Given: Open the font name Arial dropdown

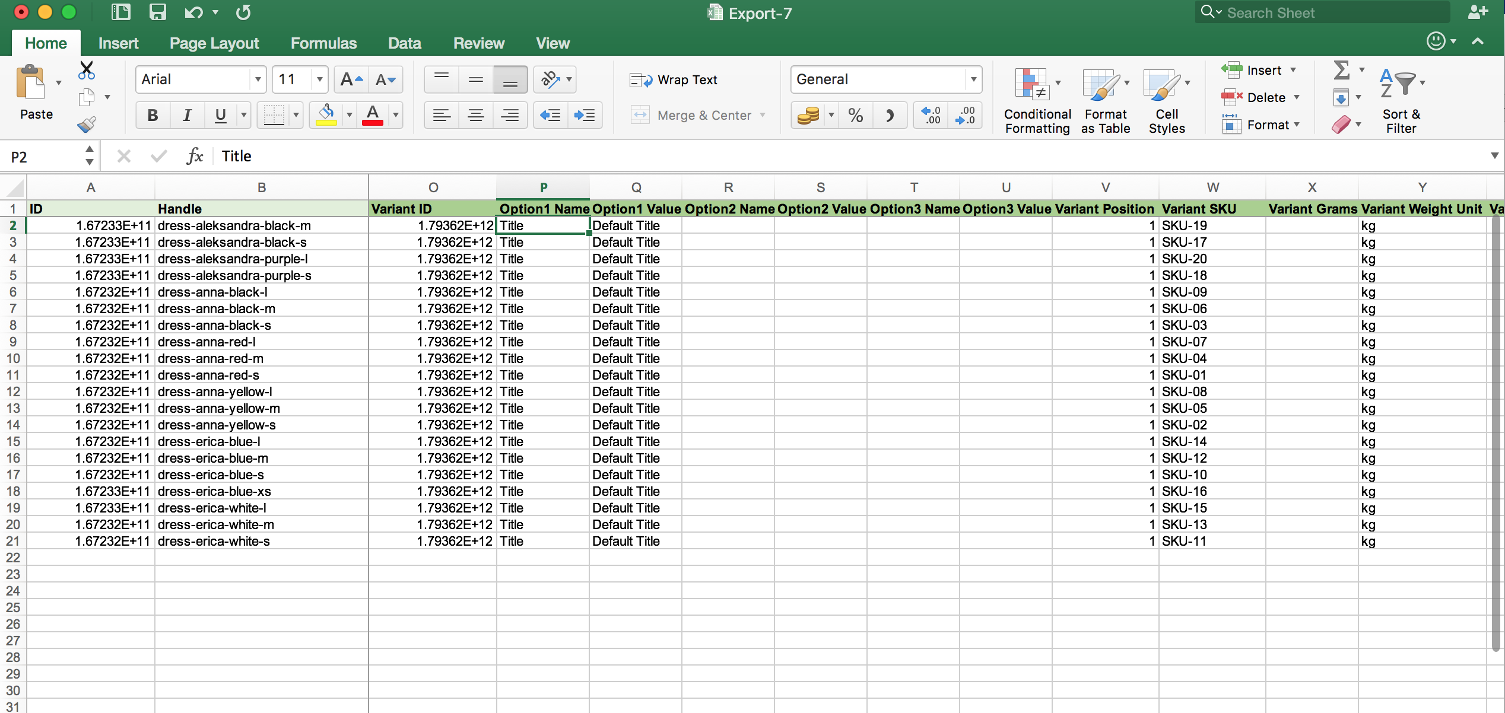Looking at the screenshot, I should [x=258, y=79].
